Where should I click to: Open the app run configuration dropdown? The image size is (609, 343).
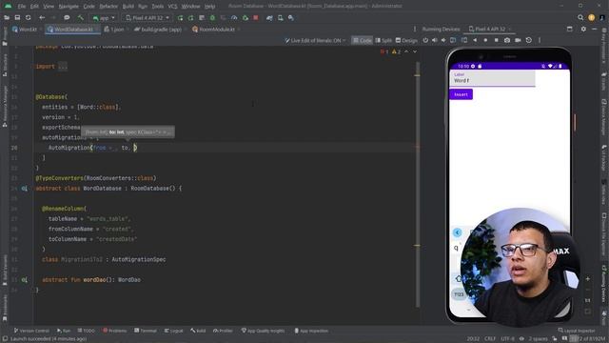104,18
